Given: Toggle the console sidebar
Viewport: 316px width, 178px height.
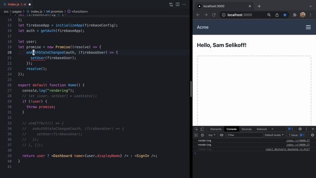Looking at the screenshot, I should click(x=196, y=135).
